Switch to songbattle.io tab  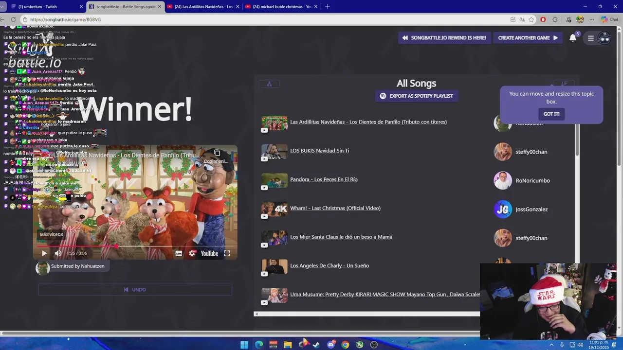click(125, 6)
